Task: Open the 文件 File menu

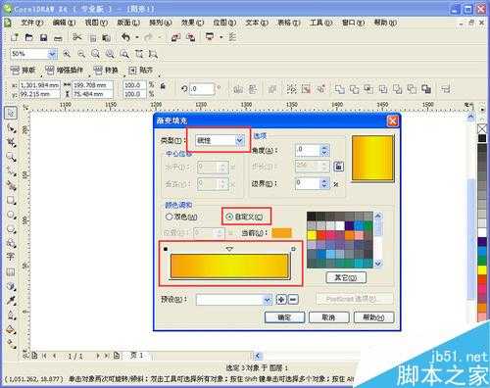Action: [32, 23]
